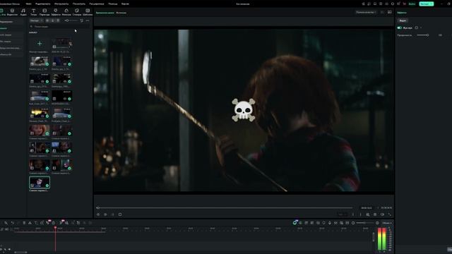Viewport: 452px width, 254px height.
Task: Select the highlighted media thumbnail in the bottom row
Action: [x=40, y=182]
